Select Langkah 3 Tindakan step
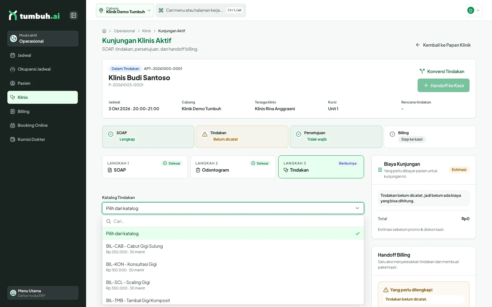Viewport: 492px width, 307px height. tap(321, 167)
